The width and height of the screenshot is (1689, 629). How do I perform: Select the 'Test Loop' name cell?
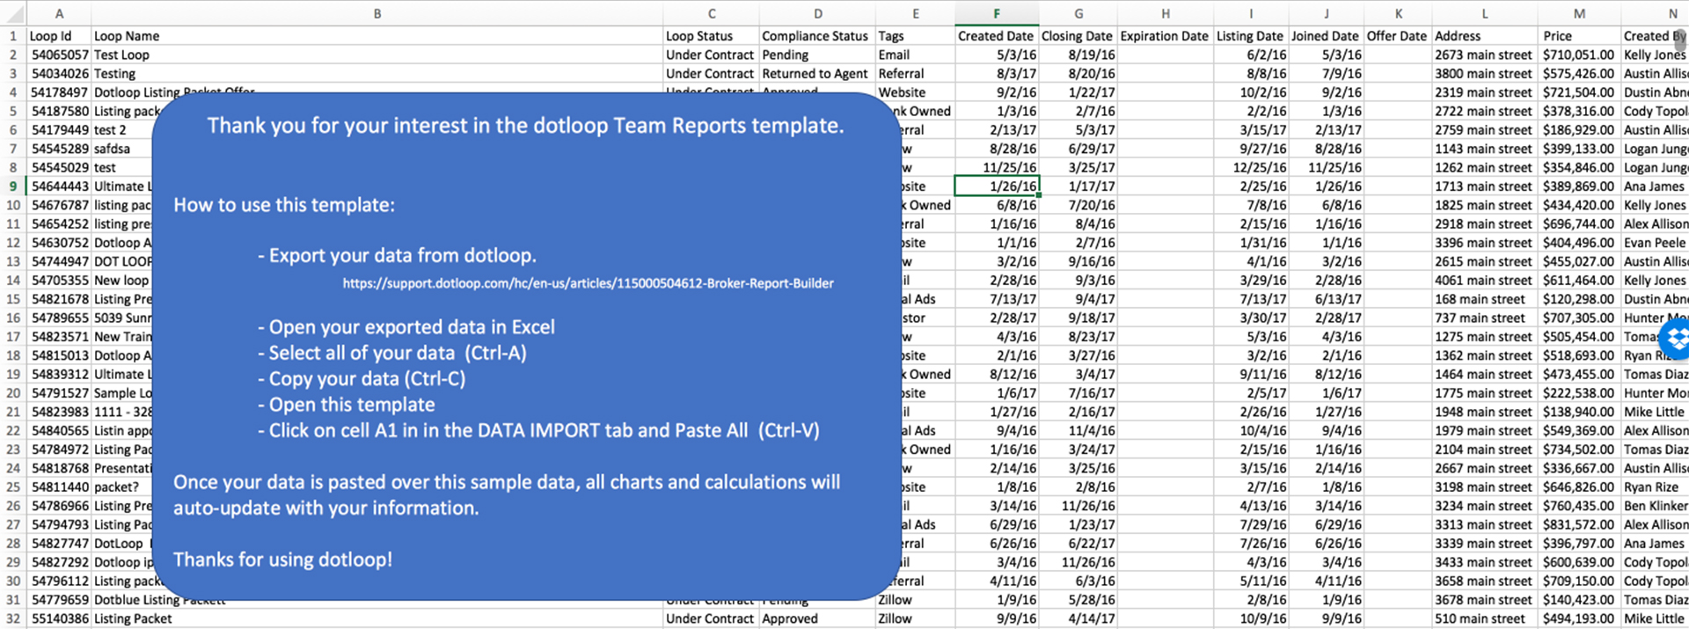[377, 55]
